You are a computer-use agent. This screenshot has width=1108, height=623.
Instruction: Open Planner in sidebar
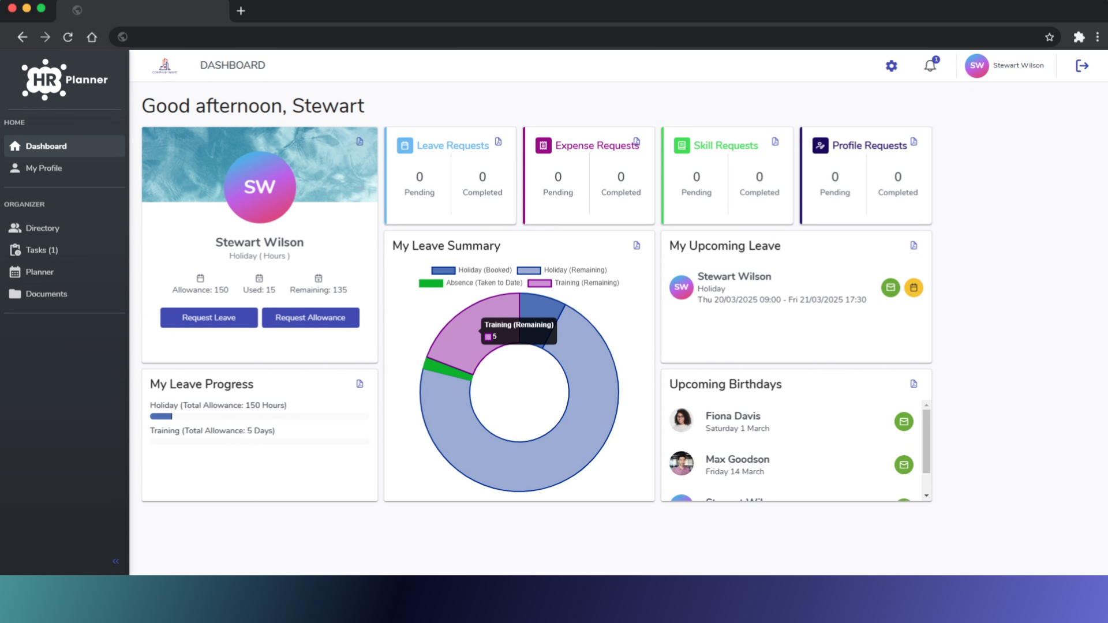[65, 272]
